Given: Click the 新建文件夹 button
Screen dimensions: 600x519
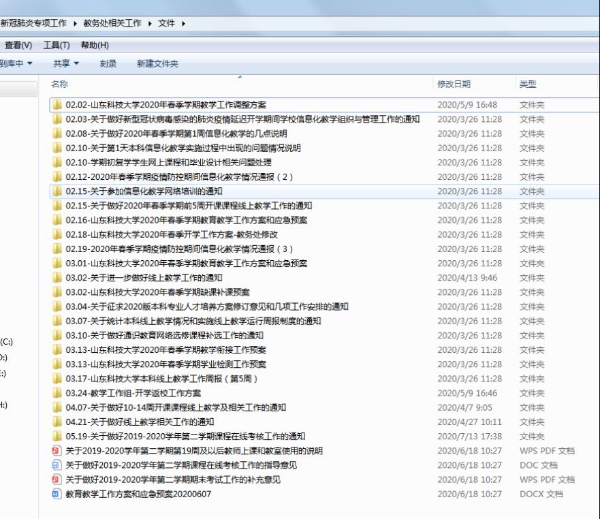Looking at the screenshot, I should [157, 63].
